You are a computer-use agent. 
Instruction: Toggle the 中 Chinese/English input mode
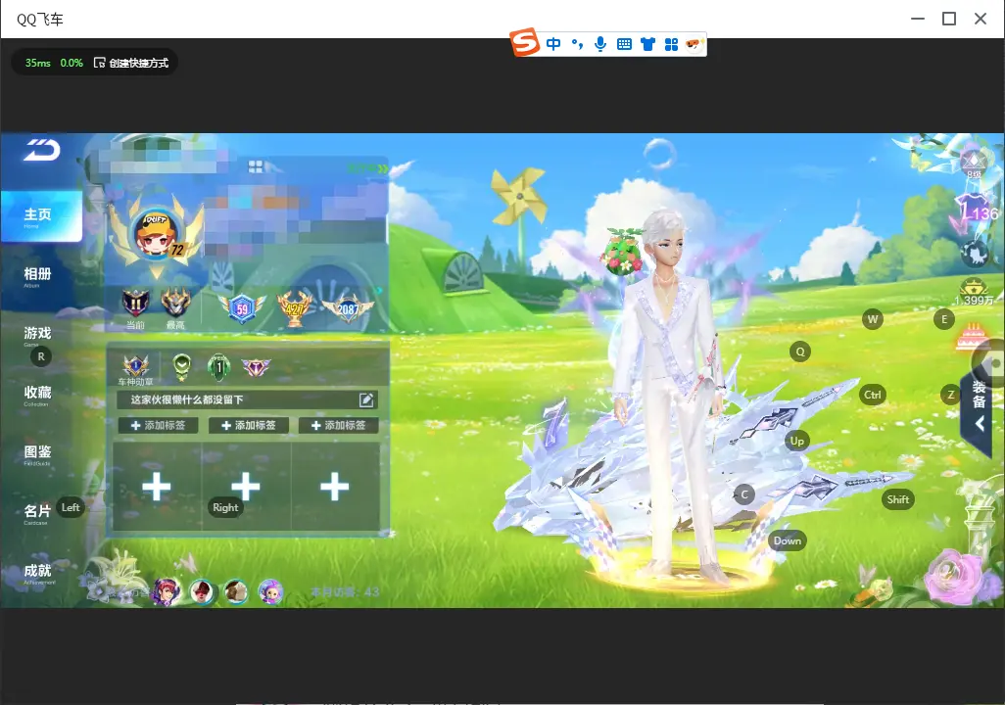coord(553,44)
